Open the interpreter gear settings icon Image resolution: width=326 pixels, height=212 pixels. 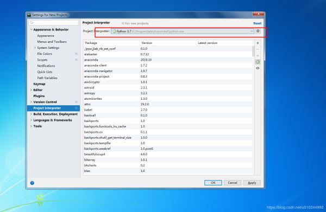point(258,31)
